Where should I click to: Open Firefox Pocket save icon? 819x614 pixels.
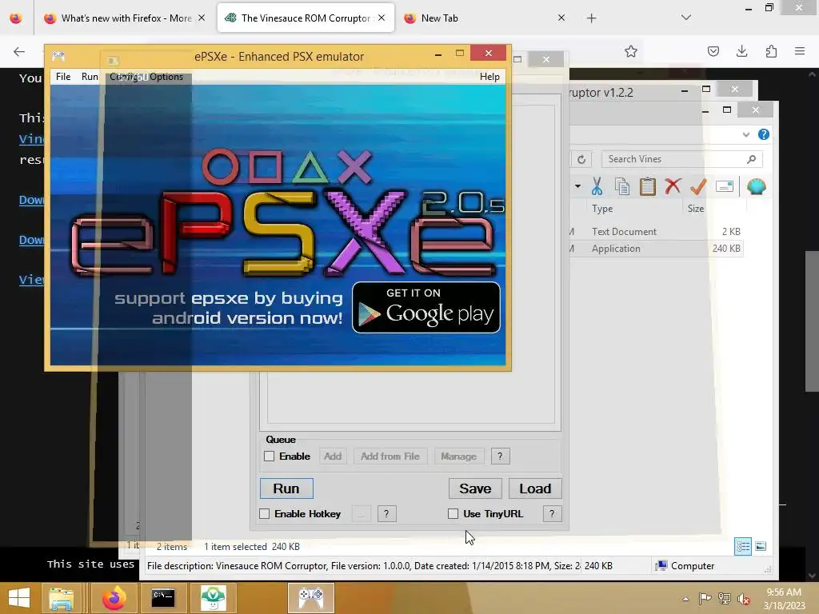click(713, 51)
